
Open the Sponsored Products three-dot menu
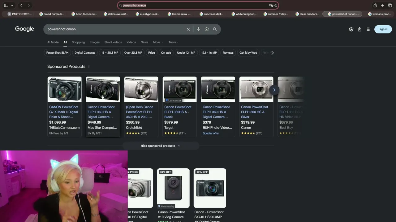pos(89,67)
